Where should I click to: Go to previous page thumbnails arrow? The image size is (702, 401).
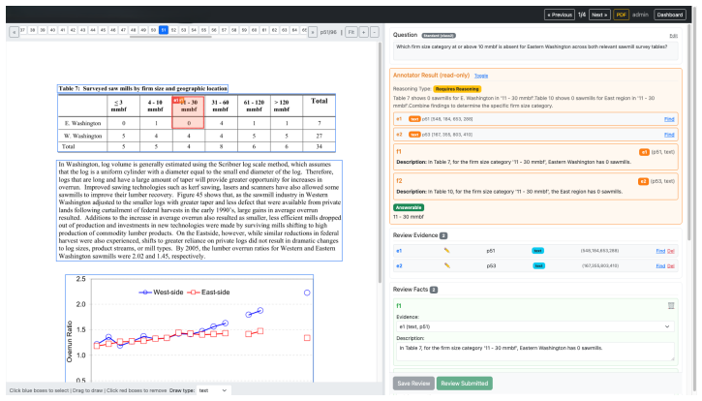(14, 32)
